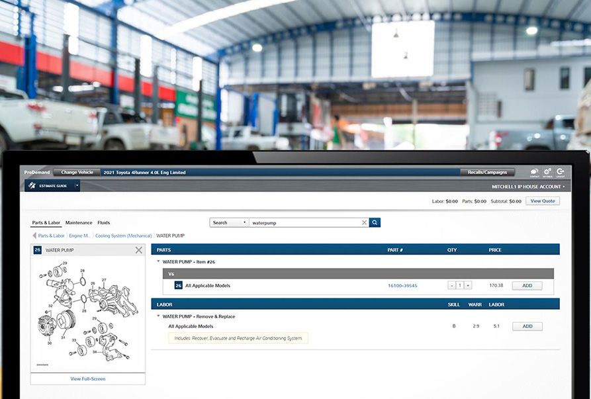This screenshot has width=591, height=399.
Task: Open the Estimate Guide dropdown arrow
Action: pos(77,186)
